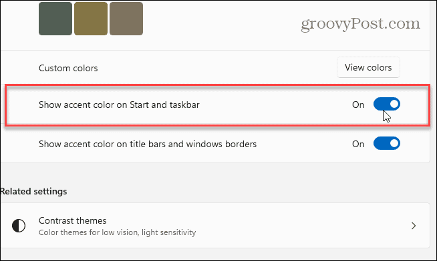Image resolution: width=437 pixels, height=261 pixels.
Task: Turn off accent color on Start and taskbar
Action: click(387, 104)
